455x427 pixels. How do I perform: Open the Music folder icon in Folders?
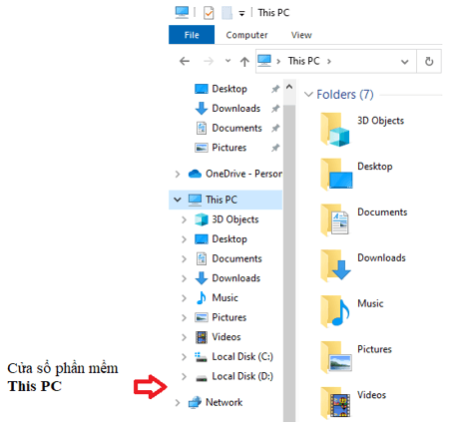pyautogui.click(x=335, y=311)
